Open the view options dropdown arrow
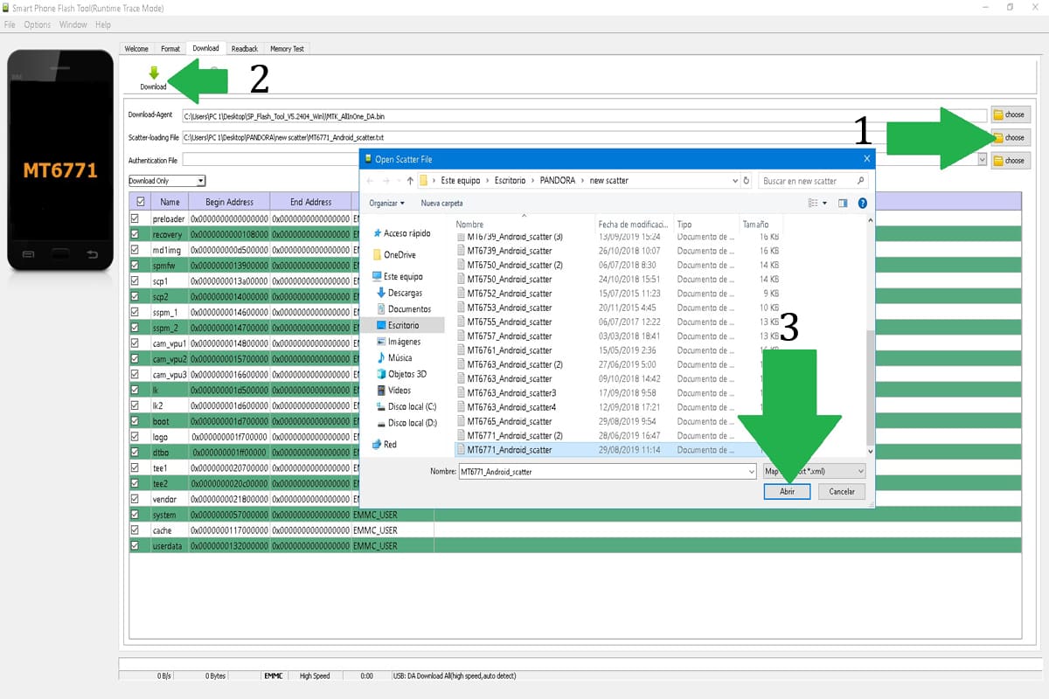 tap(824, 203)
